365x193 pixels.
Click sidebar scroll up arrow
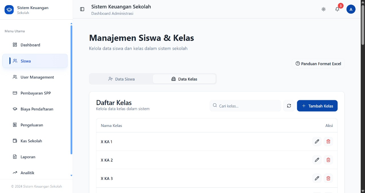coord(71,23)
